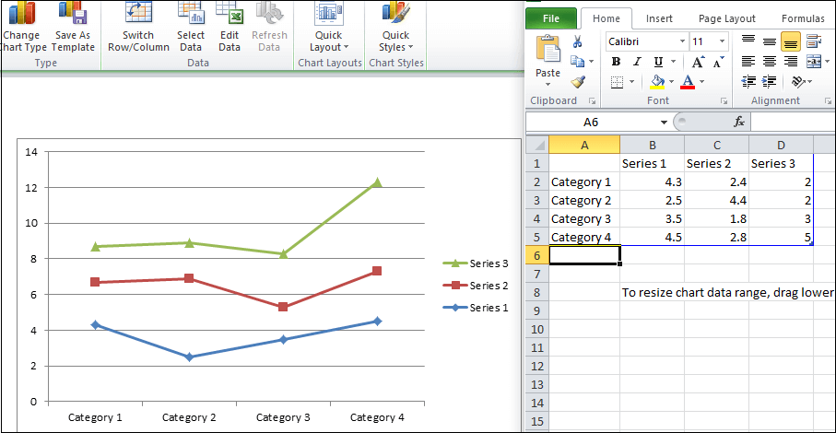
Task: Click the Orientation text-angle icon
Action: [x=797, y=81]
